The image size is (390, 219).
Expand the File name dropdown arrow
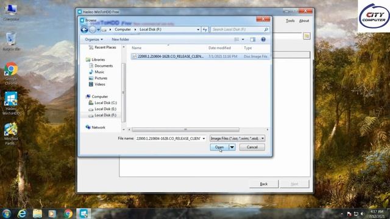point(204,139)
